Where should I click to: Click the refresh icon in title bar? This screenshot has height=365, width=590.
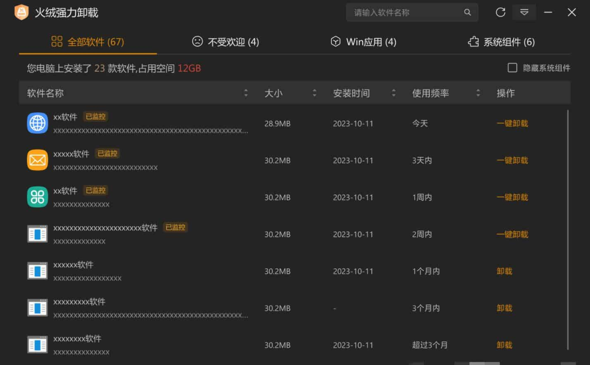click(x=500, y=12)
